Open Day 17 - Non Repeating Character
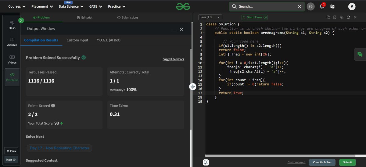The width and height of the screenshot is (366, 167). 59,148
